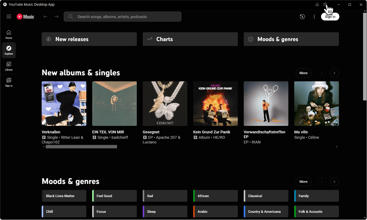Open the three-dot options menu
Viewport: 367px width, 220px height.
coord(314,17)
